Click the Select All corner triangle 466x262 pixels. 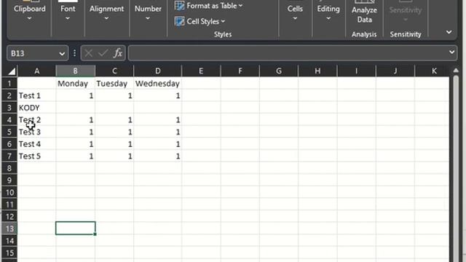click(x=12, y=71)
